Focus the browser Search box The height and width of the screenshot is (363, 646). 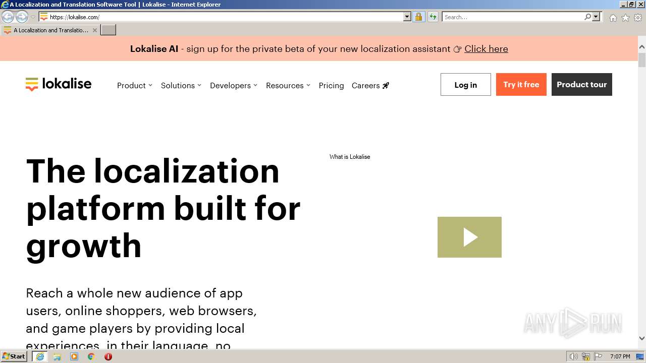click(x=513, y=17)
